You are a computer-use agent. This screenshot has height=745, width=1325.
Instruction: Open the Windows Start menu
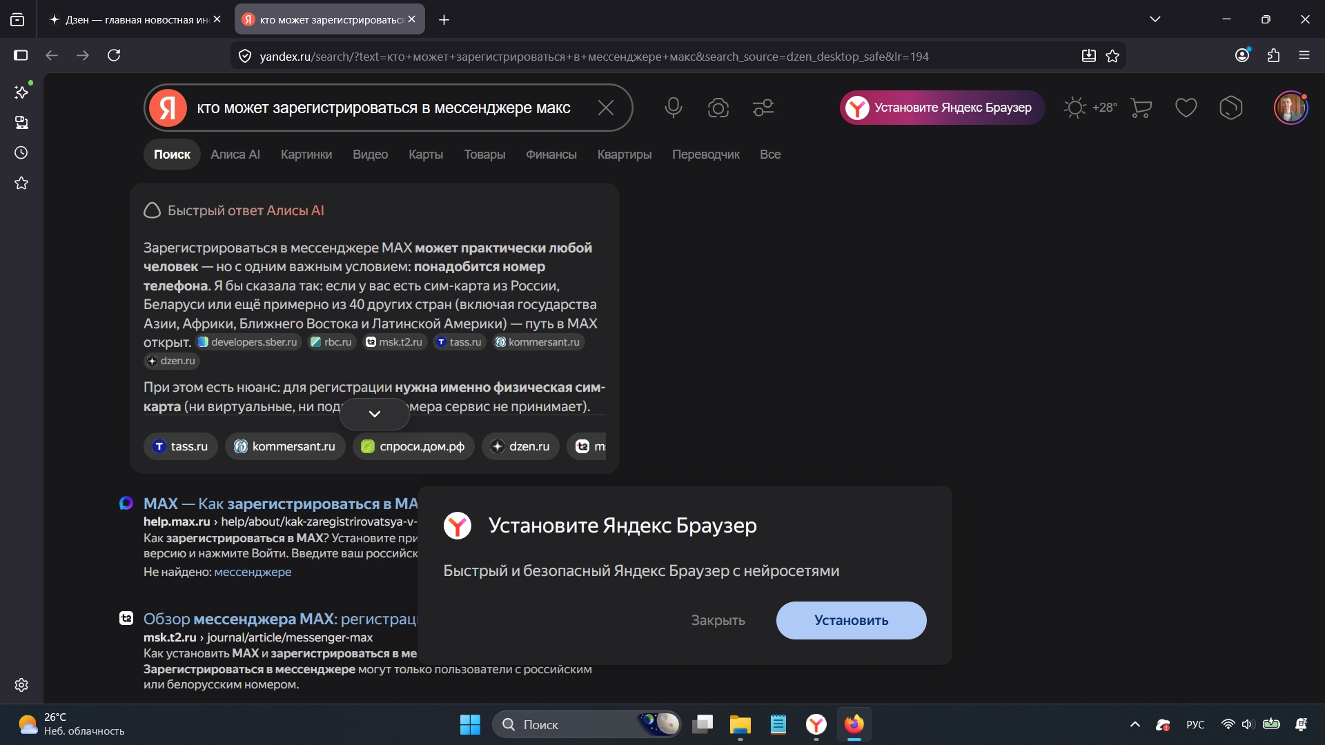point(470,724)
